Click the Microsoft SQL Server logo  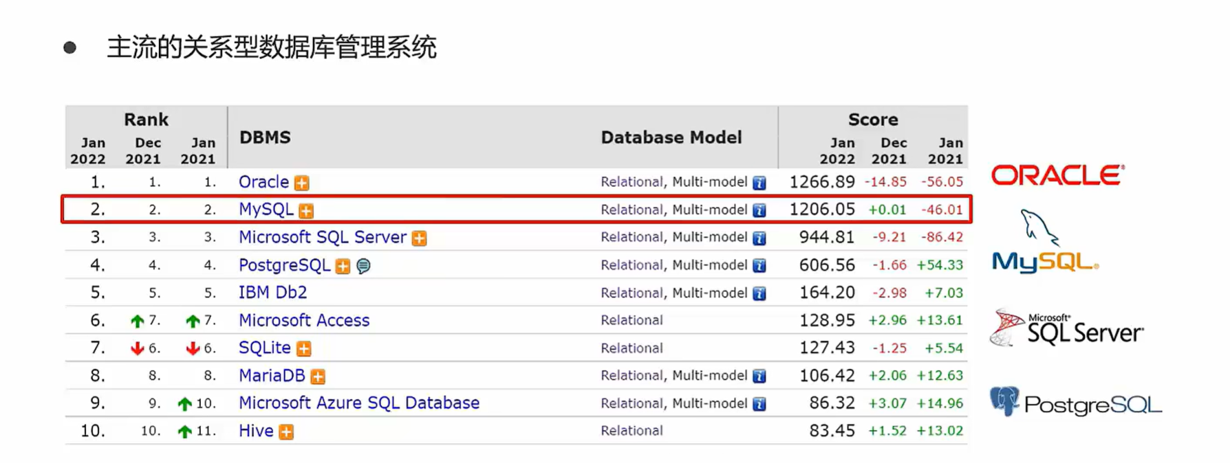1066,328
